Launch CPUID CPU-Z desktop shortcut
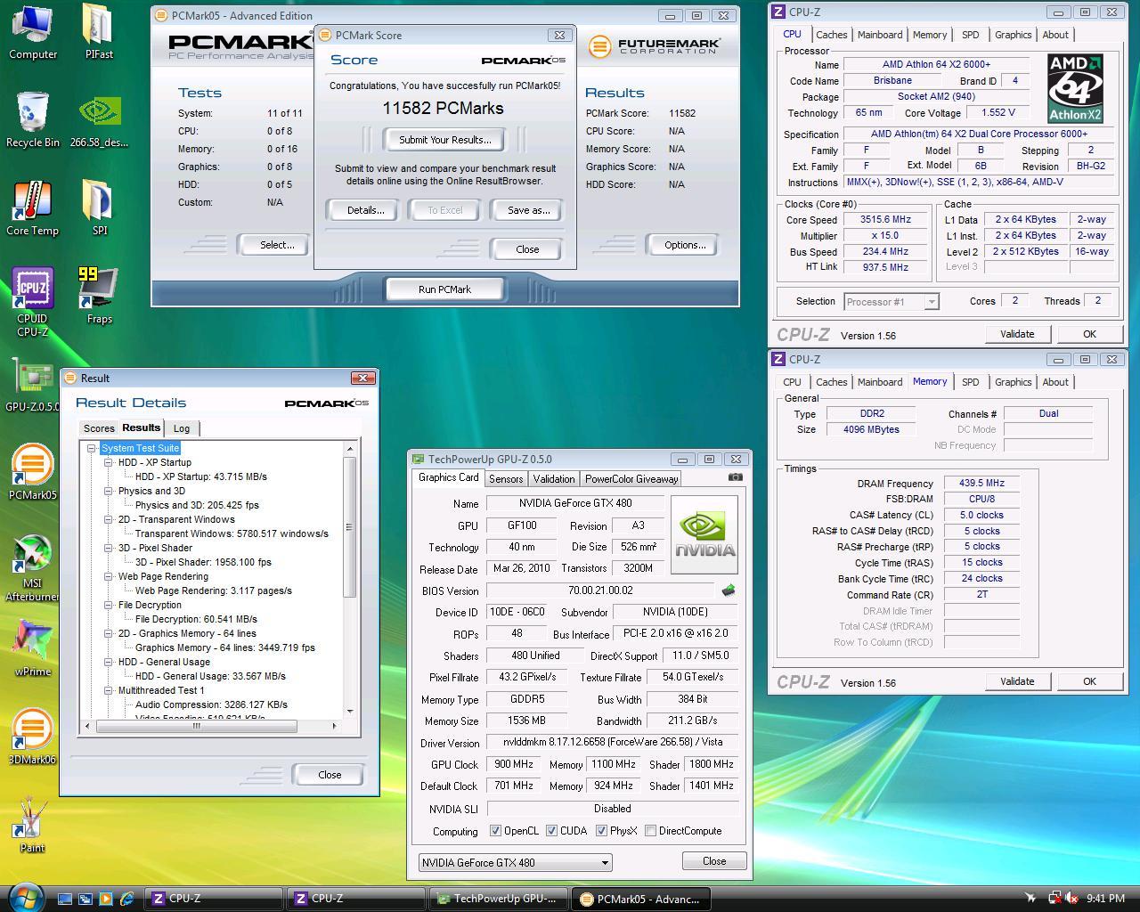This screenshot has height=912, width=1140. pos(33,303)
